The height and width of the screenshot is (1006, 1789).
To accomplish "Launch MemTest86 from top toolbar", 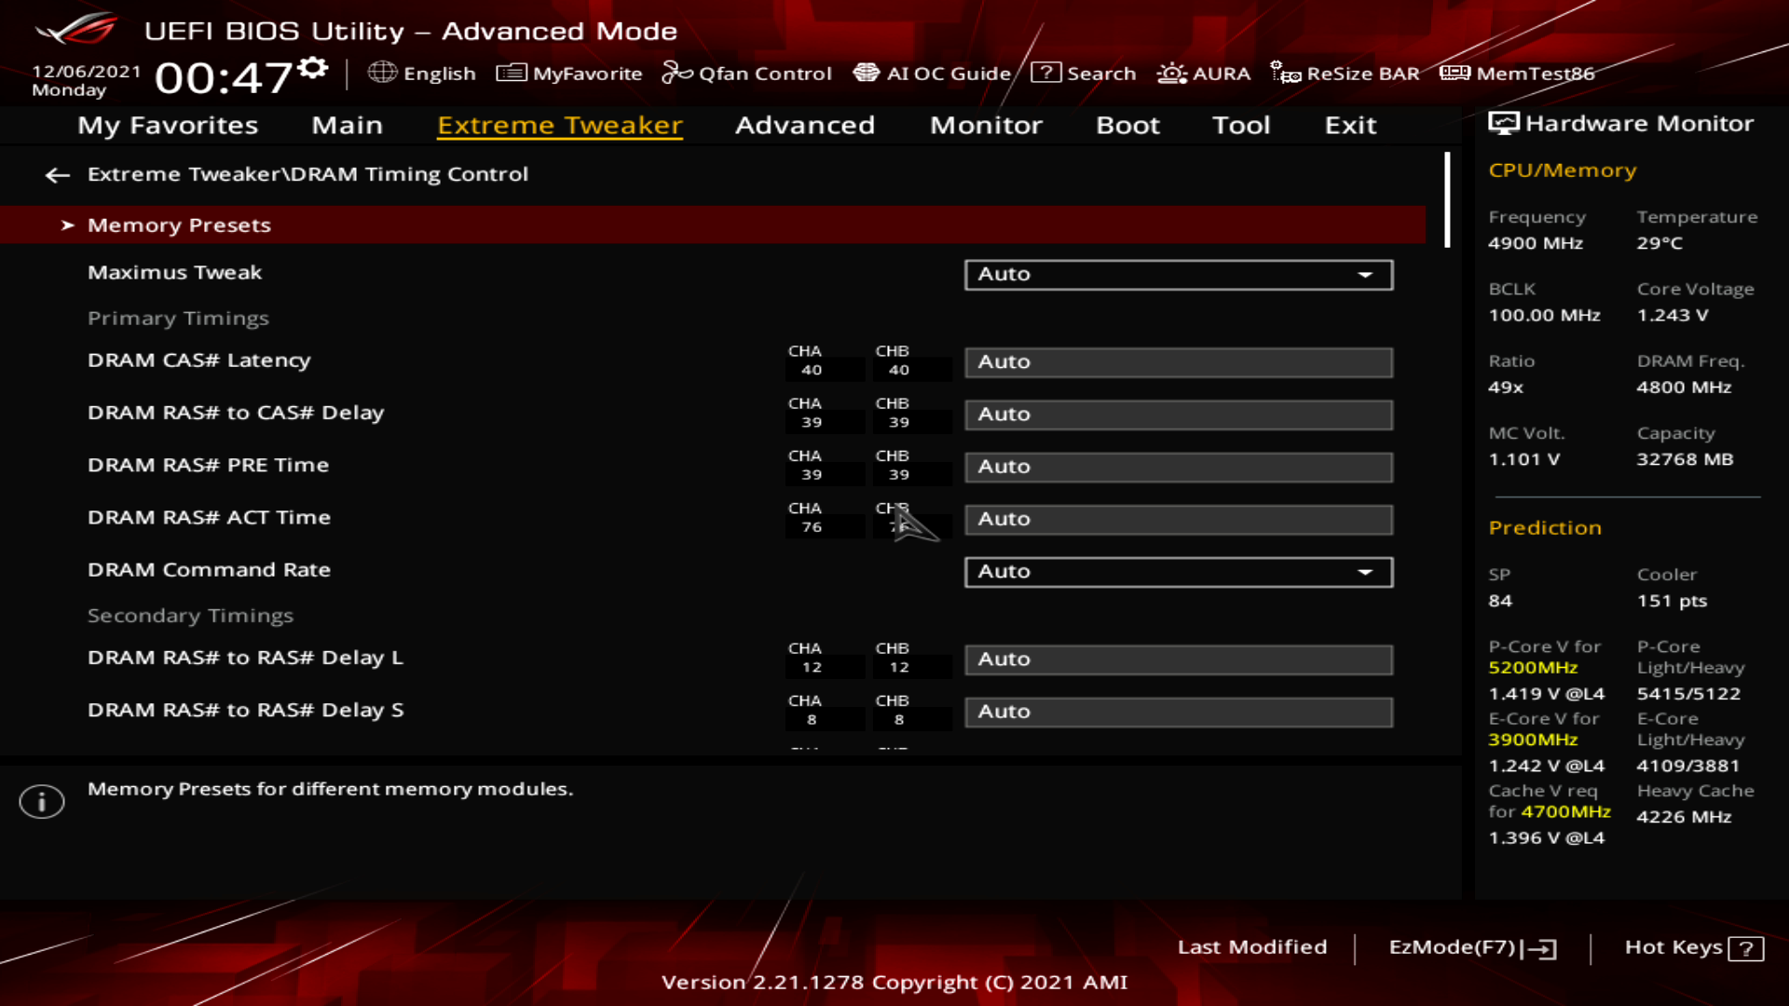I will click(1517, 73).
